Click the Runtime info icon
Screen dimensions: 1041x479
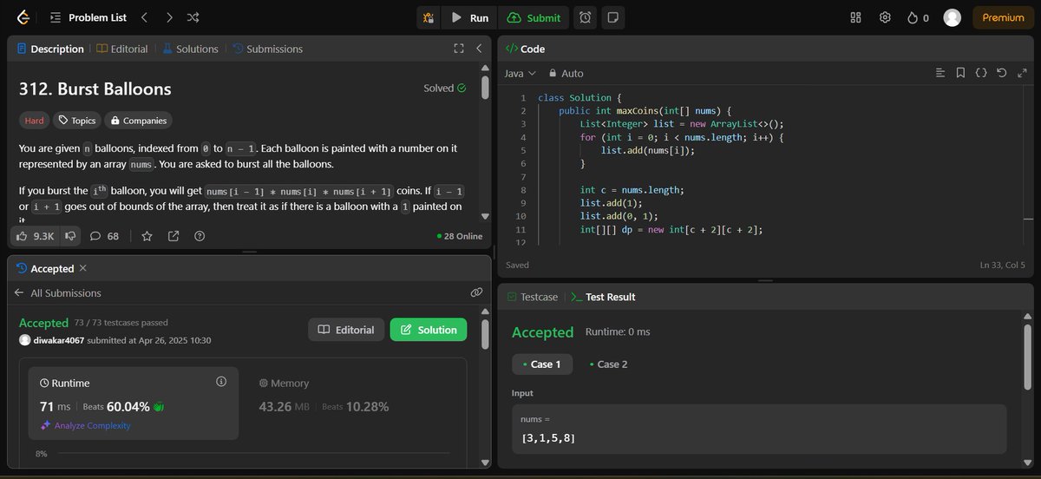click(220, 381)
